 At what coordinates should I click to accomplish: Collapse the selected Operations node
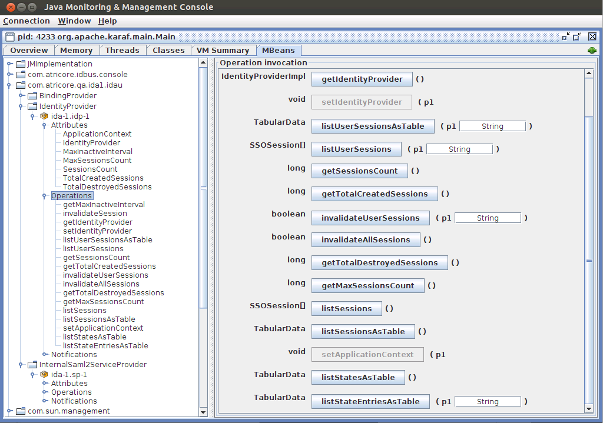pos(45,196)
